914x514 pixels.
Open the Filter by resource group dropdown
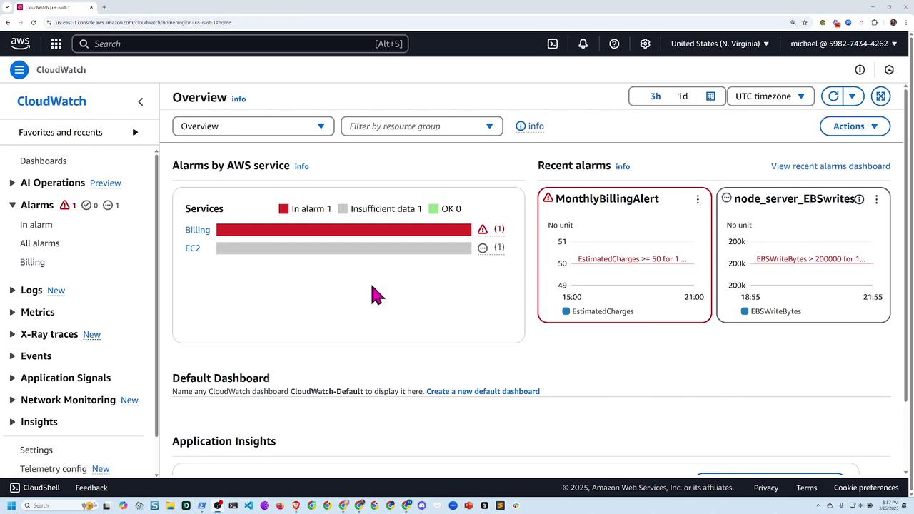tap(422, 126)
